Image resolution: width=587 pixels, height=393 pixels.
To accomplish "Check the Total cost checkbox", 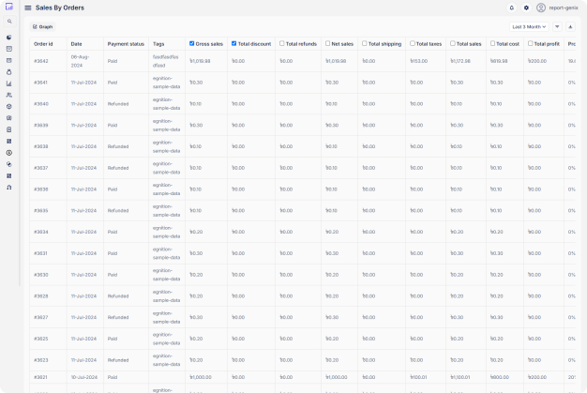I will pos(492,43).
